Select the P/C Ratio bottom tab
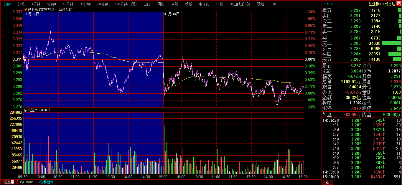The image size is (402, 185). [27, 182]
